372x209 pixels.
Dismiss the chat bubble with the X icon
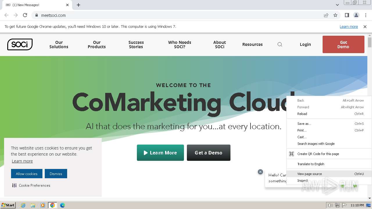pyautogui.click(x=260, y=172)
